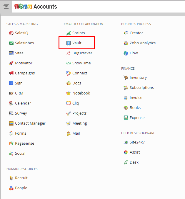
Task: Click the Assist icon
Action: click(126, 152)
